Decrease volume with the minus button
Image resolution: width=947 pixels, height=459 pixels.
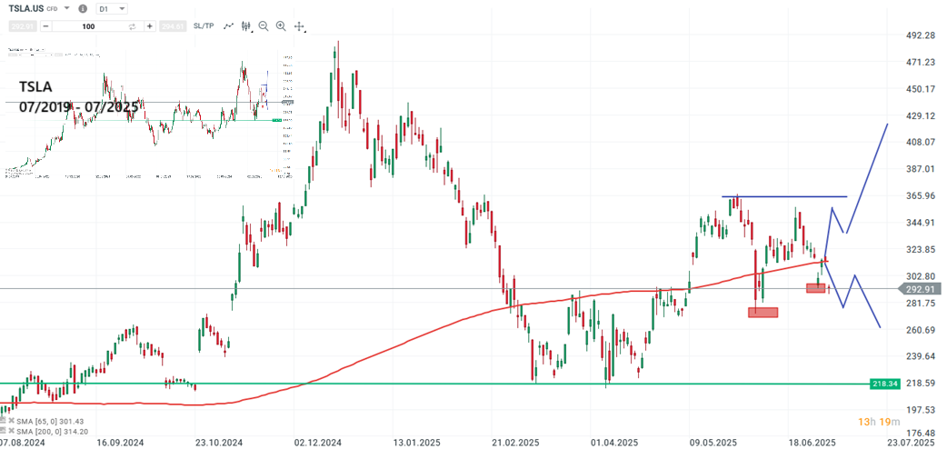coord(46,26)
